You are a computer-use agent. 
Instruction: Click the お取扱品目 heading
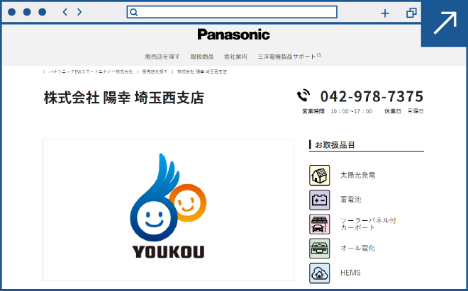335,145
